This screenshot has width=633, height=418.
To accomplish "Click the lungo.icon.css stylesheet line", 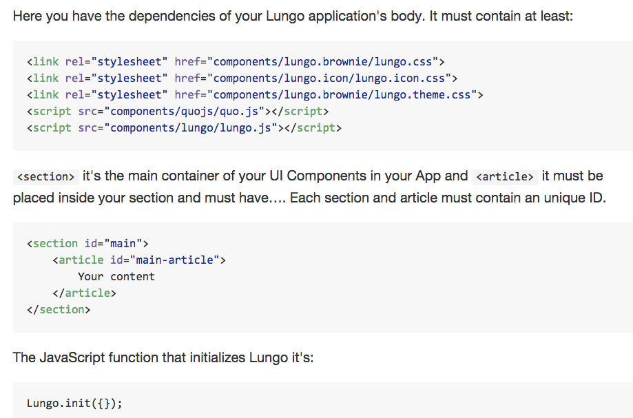I will pos(242,79).
